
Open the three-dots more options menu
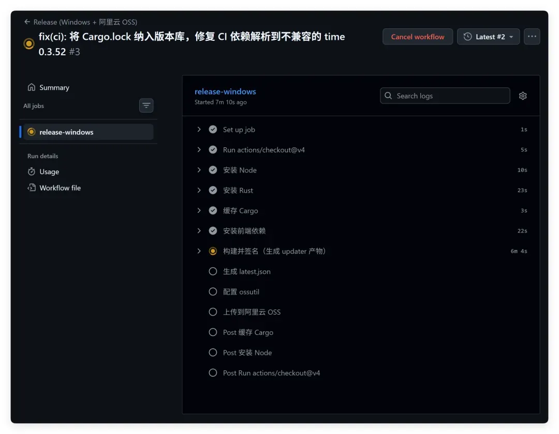point(532,36)
